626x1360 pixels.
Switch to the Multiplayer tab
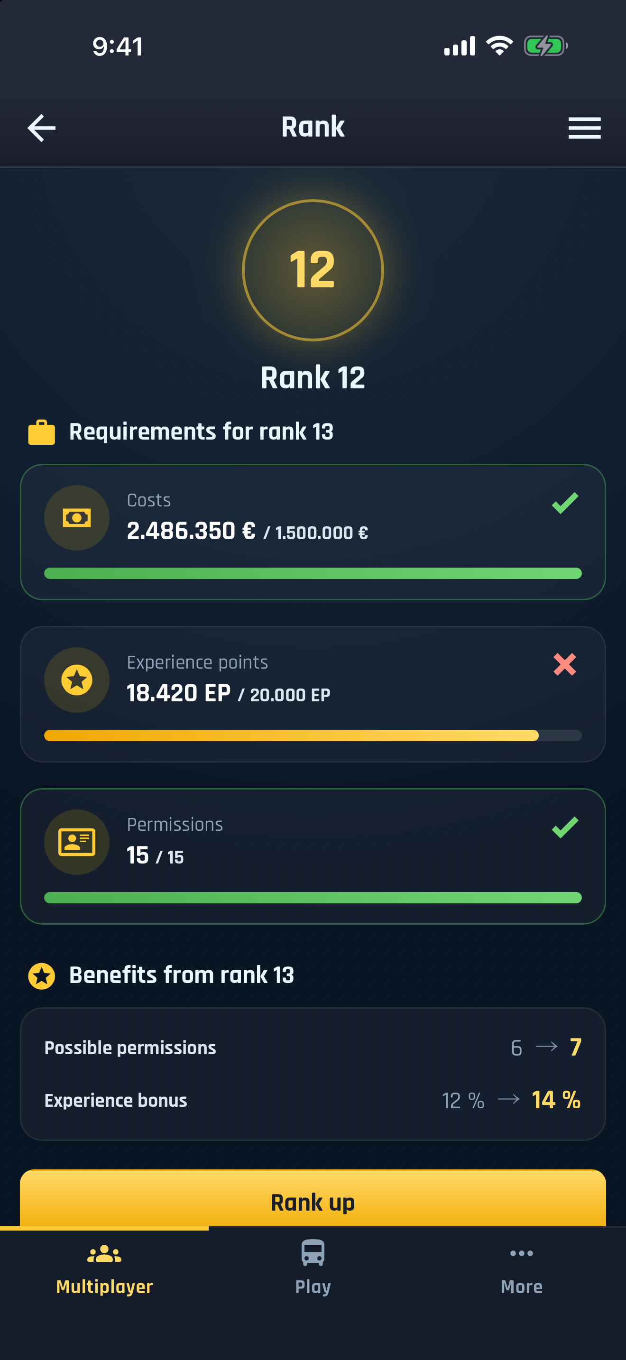tap(104, 1270)
